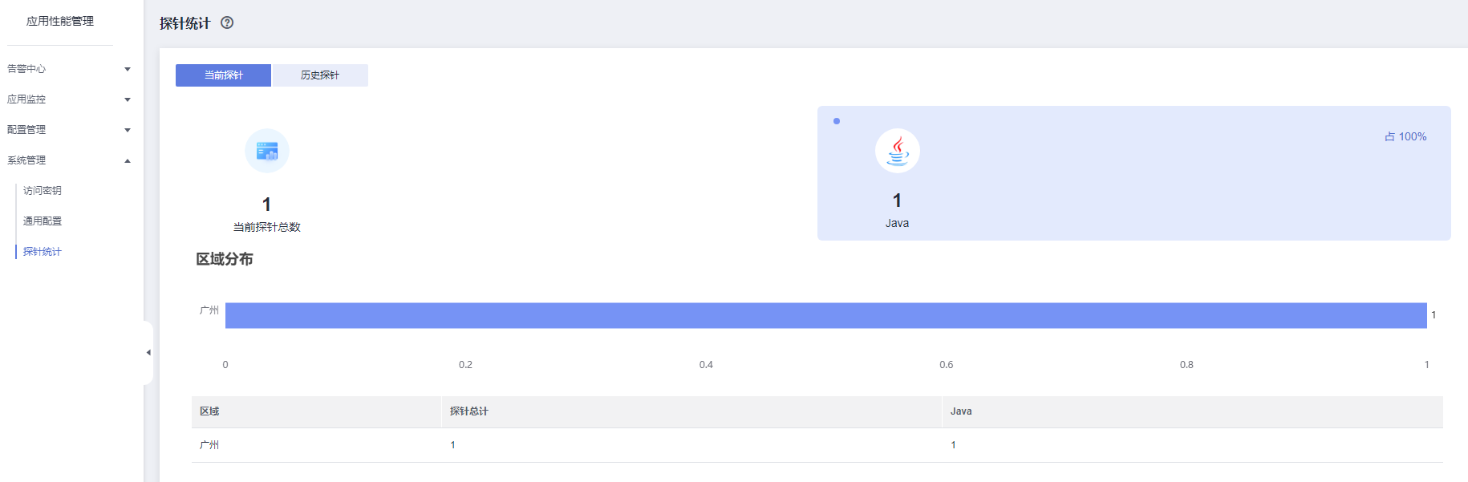Expand the 应用监控 menu arrow
The height and width of the screenshot is (482, 1468).
click(x=128, y=99)
